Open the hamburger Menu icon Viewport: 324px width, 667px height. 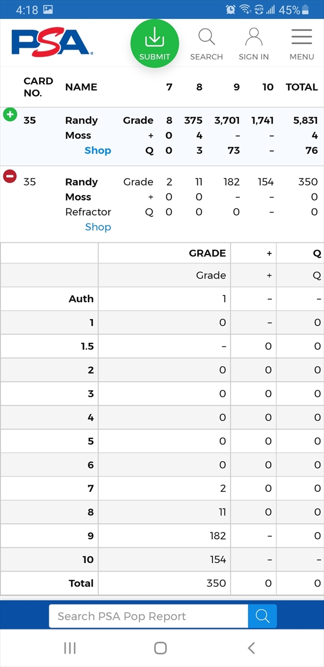coord(302,37)
